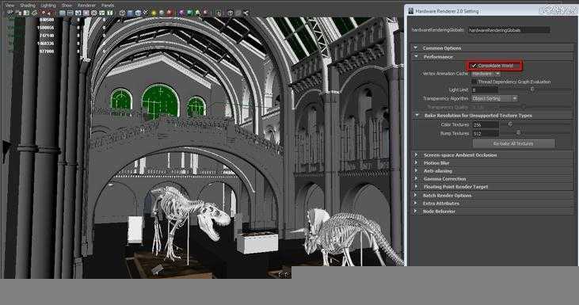
Task: Click the Select Camera icon in viewport toolbar
Action: (x=10, y=13)
